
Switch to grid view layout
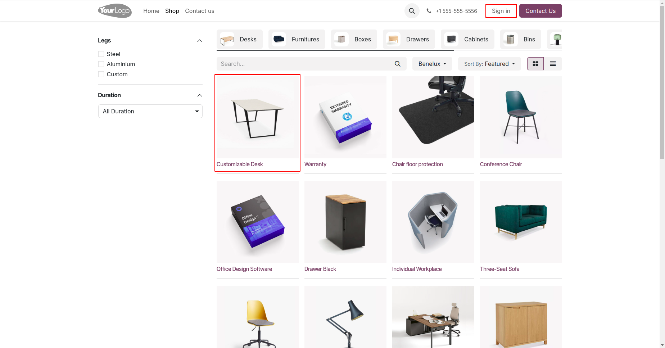(x=535, y=64)
